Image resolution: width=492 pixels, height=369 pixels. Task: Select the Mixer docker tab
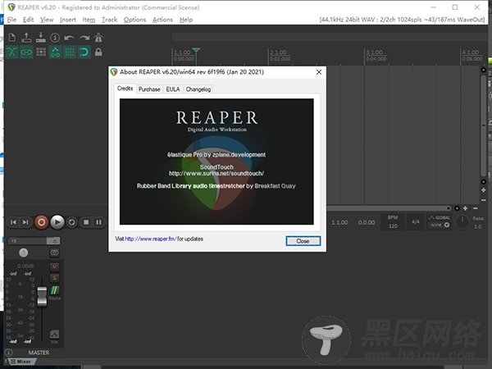coord(21,362)
